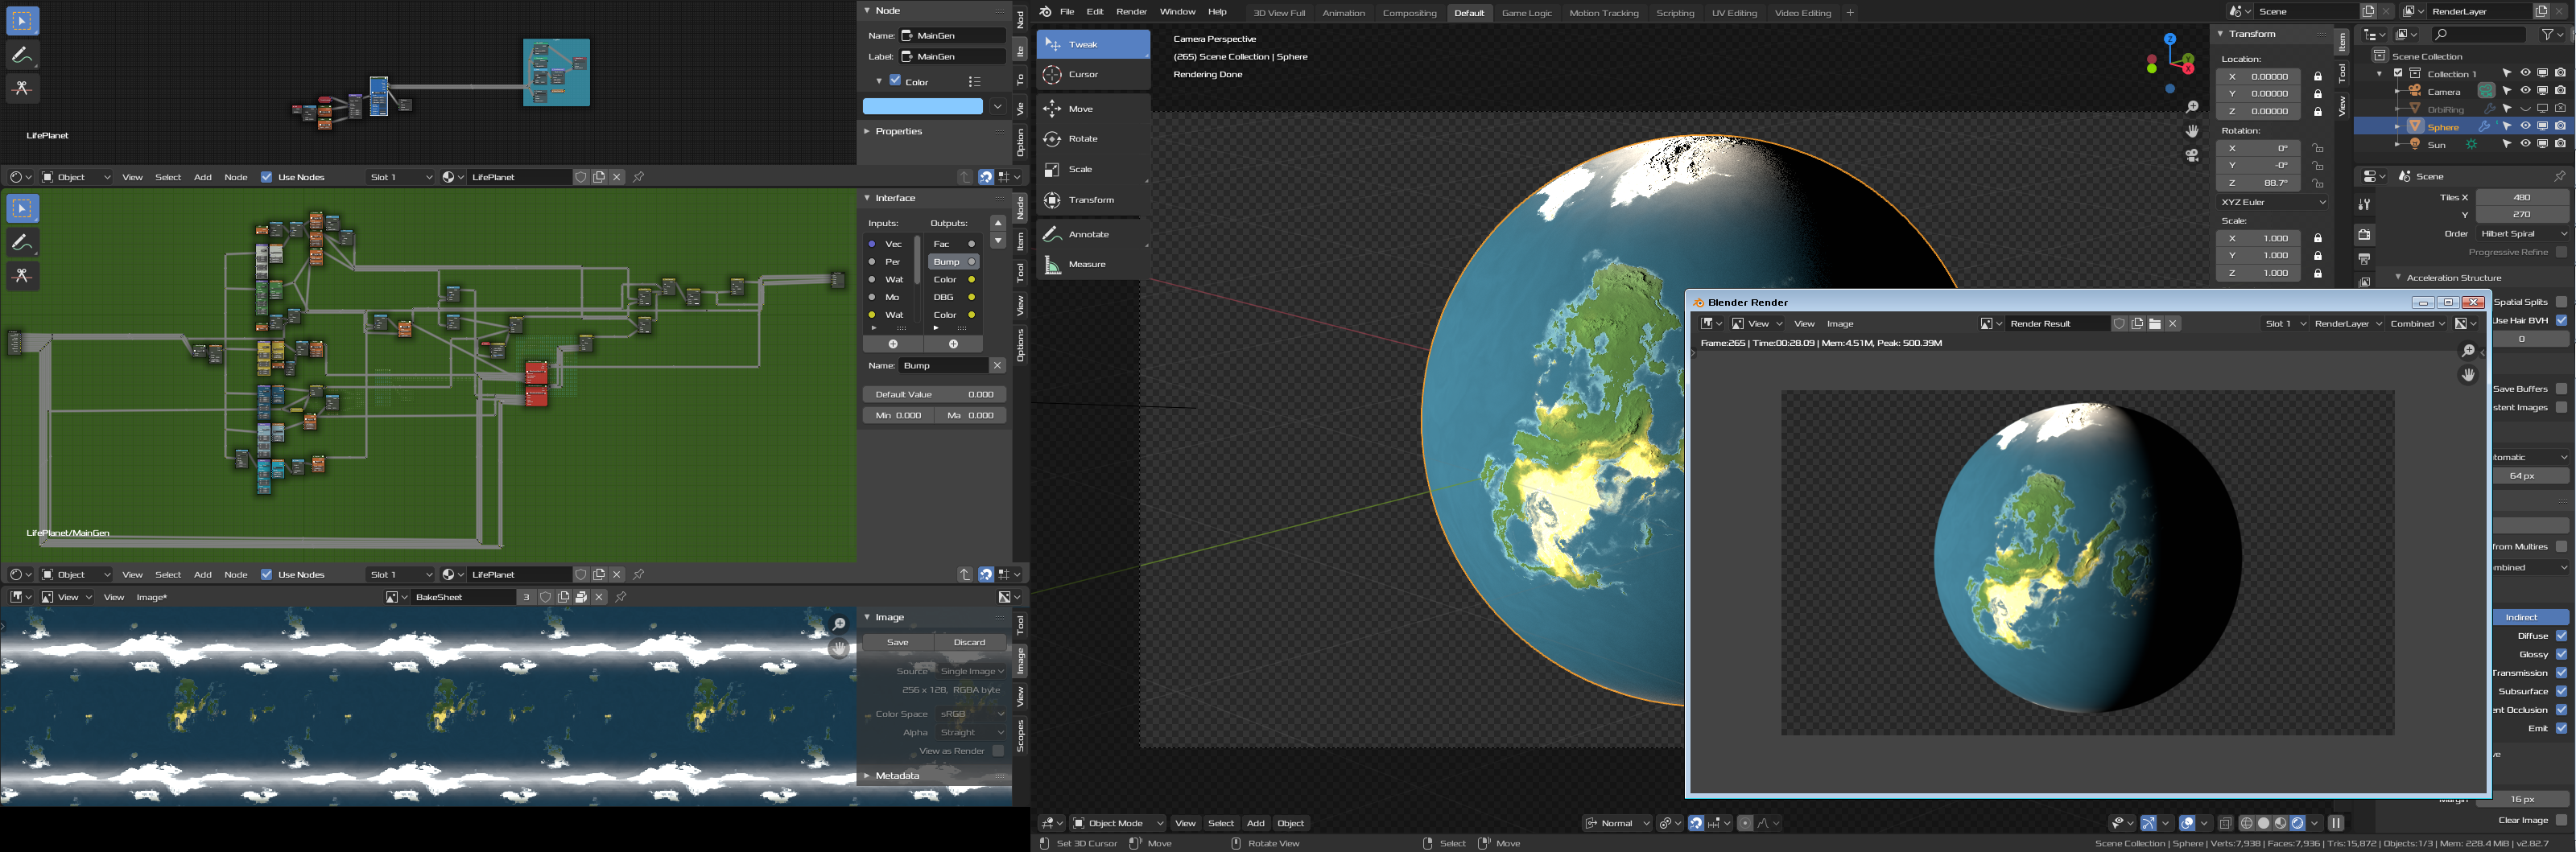This screenshot has width=2576, height=852.
Task: Click pan hand icon in Blender Render window
Action: tap(2468, 375)
